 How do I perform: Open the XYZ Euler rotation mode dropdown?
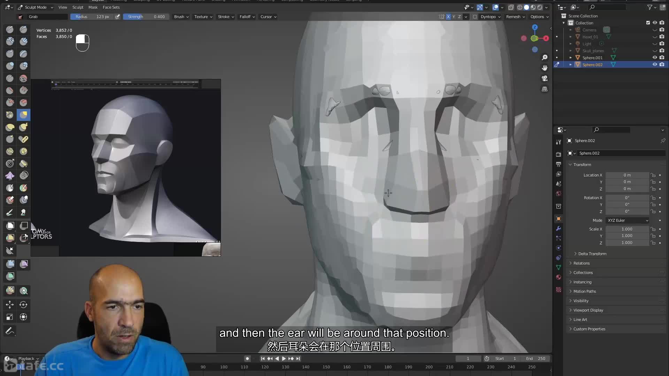tap(628, 220)
